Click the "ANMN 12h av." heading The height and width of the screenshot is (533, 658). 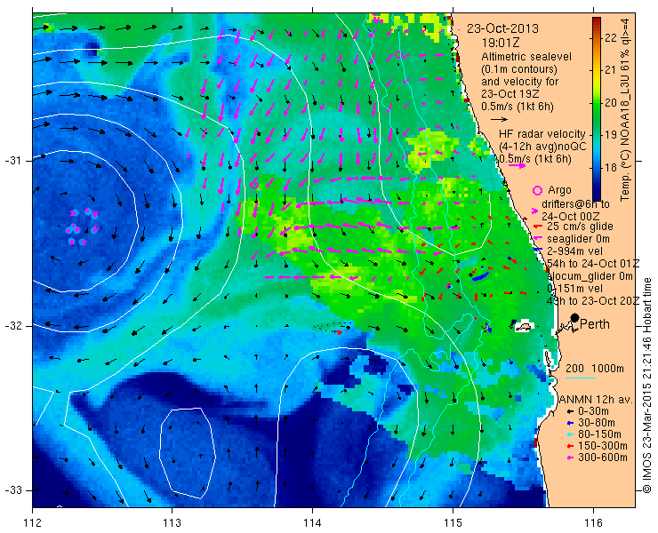click(x=595, y=400)
